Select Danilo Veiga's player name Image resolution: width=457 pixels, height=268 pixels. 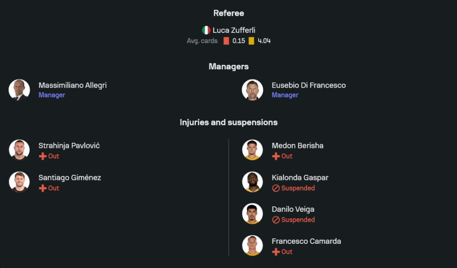292,209
